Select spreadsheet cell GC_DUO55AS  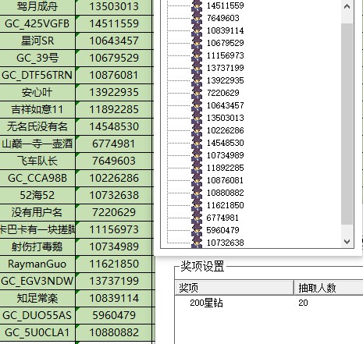point(37,315)
